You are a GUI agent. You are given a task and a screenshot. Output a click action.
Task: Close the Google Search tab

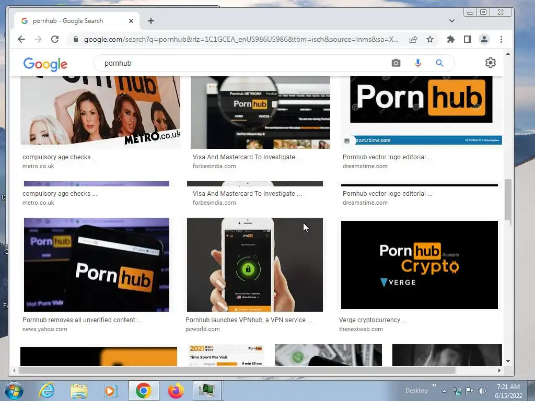(131, 21)
